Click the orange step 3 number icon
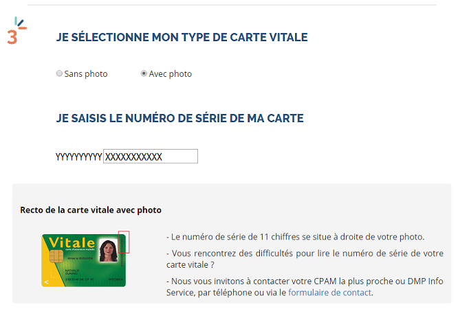The height and width of the screenshot is (311, 458). pyautogui.click(x=12, y=38)
